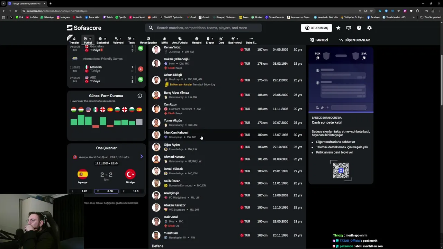Open the Meksika vs Türkiye match row
Screen dimensions: 443x249
(106, 69)
